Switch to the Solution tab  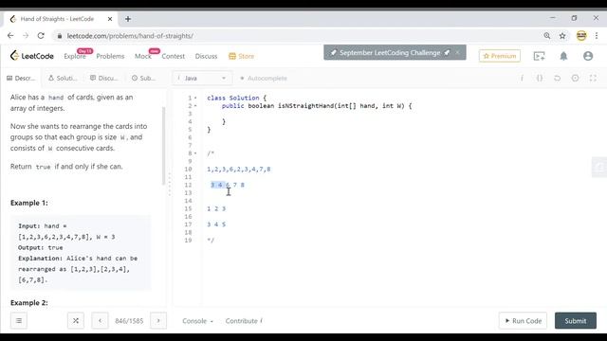63,78
